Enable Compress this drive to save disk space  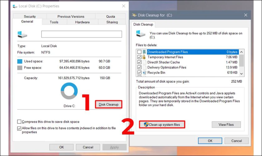tap(19, 122)
